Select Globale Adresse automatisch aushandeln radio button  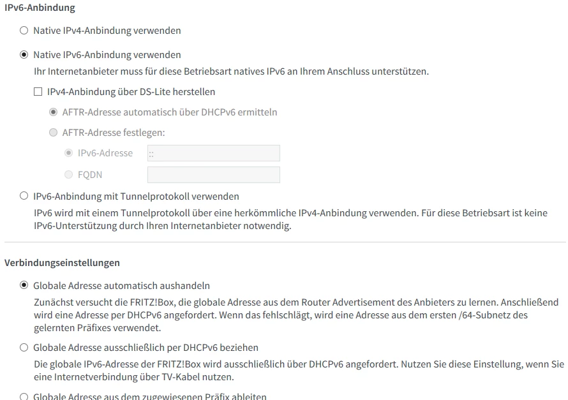click(24, 286)
